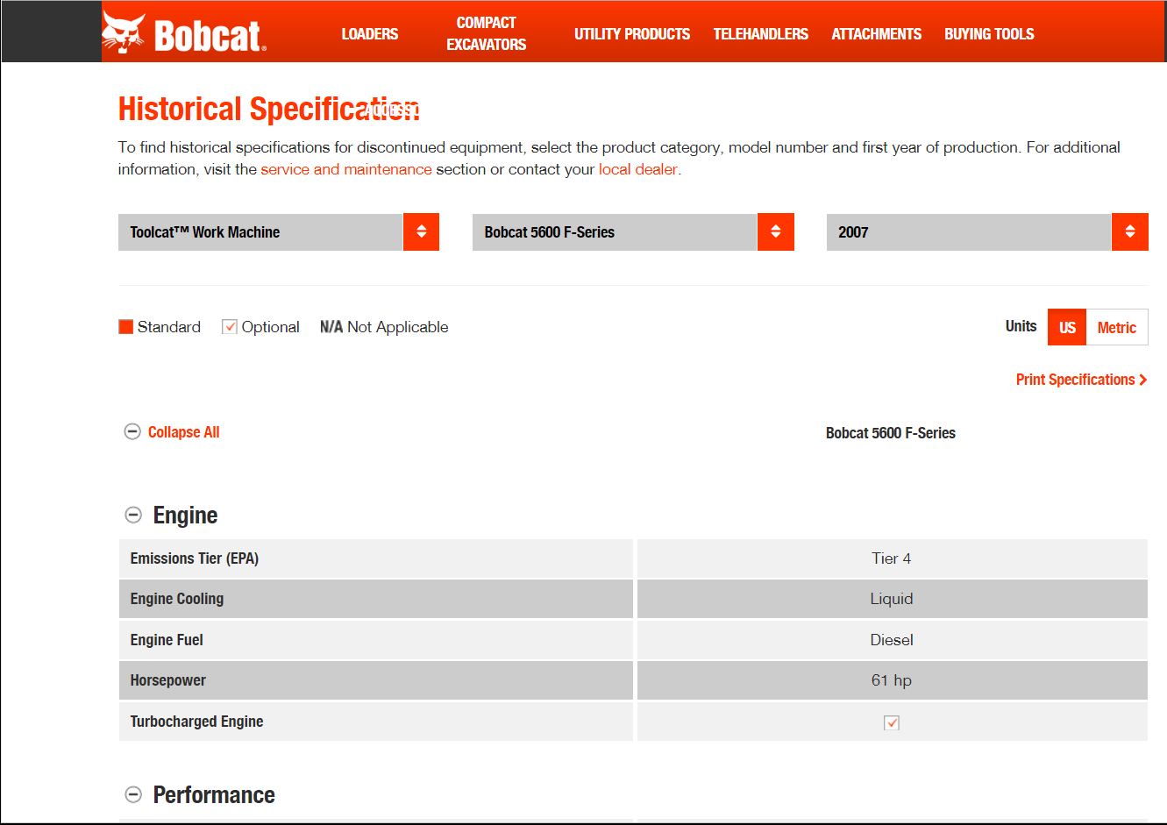Click the Collapse All minus icon
Viewport: 1167px width, 825px height.
click(132, 432)
